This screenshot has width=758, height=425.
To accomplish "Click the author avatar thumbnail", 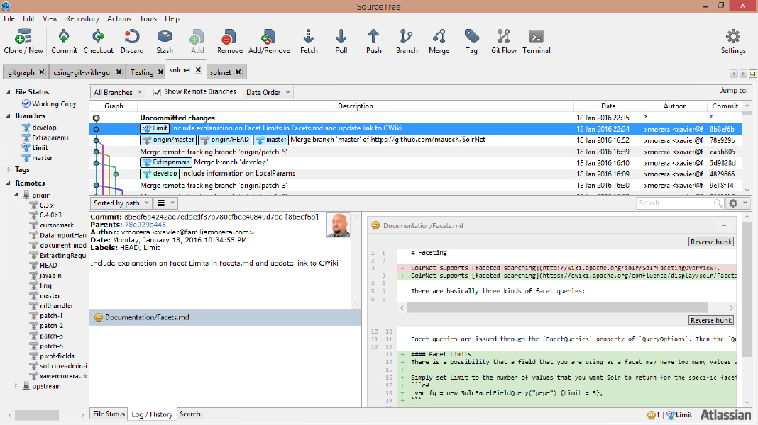I will tap(339, 225).
